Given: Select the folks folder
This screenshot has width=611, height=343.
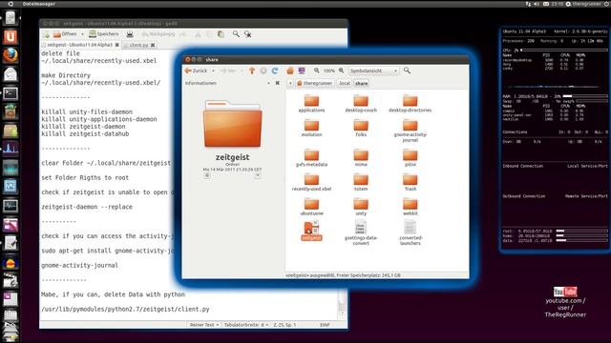Looking at the screenshot, I should [x=361, y=128].
